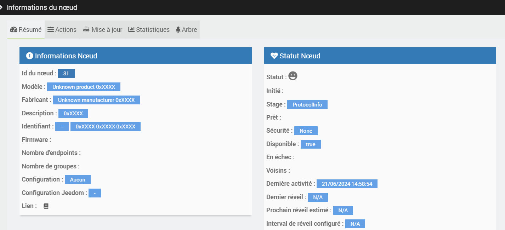This screenshot has width=505, height=230.
Task: Click the Unknown product 0xXXXX badge
Action: tap(84, 87)
